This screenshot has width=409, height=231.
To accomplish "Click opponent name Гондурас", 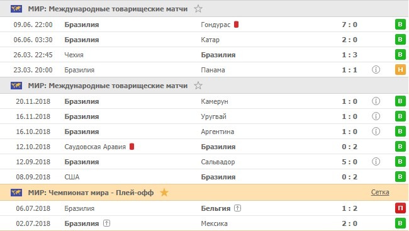I will pyautogui.click(x=215, y=25).
